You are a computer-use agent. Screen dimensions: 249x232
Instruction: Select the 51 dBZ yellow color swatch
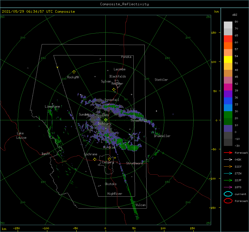coord(228,59)
